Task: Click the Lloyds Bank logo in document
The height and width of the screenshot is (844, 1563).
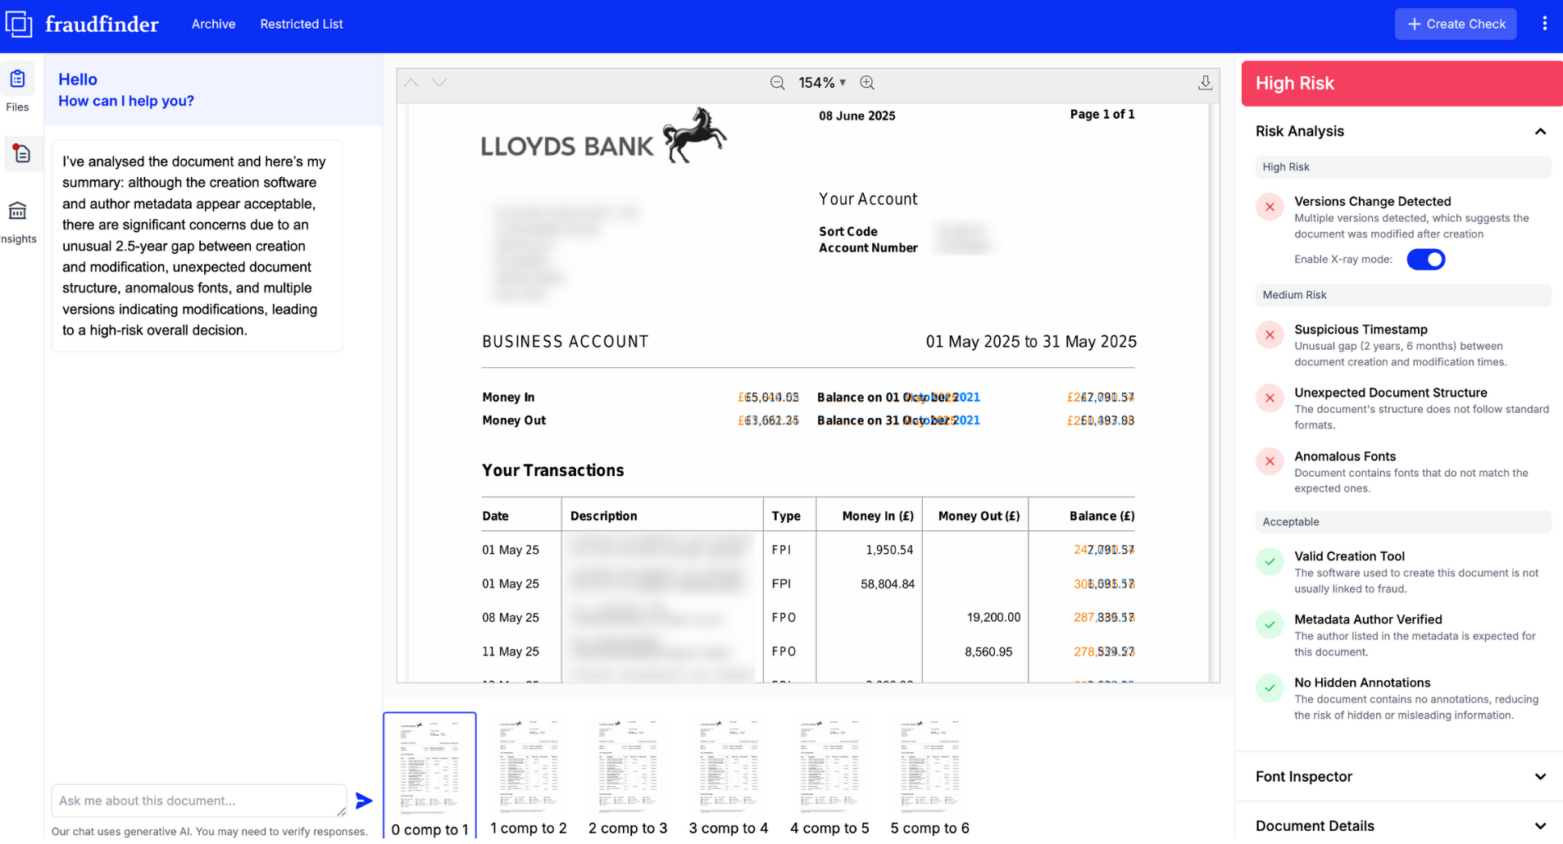Action: [603, 136]
